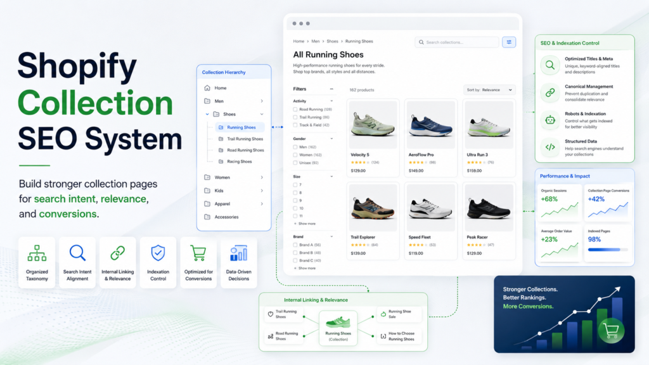Click the Indexation Control shield icon
This screenshot has width=649, height=365.
(x=158, y=253)
